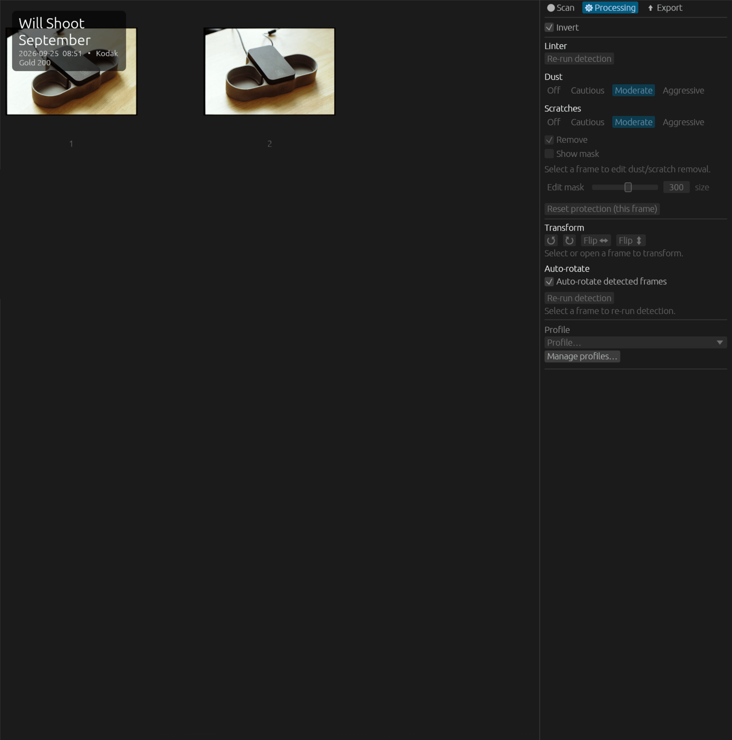The image size is (732, 740).
Task: Expand the Profile dropdown
Action: click(x=636, y=342)
